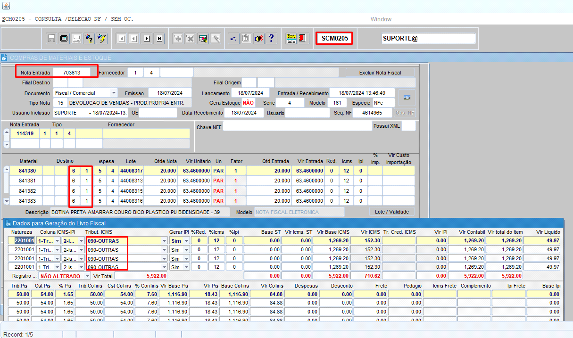Click the Menu icon in toolbar
The image size is (573, 338).
tap(291, 39)
